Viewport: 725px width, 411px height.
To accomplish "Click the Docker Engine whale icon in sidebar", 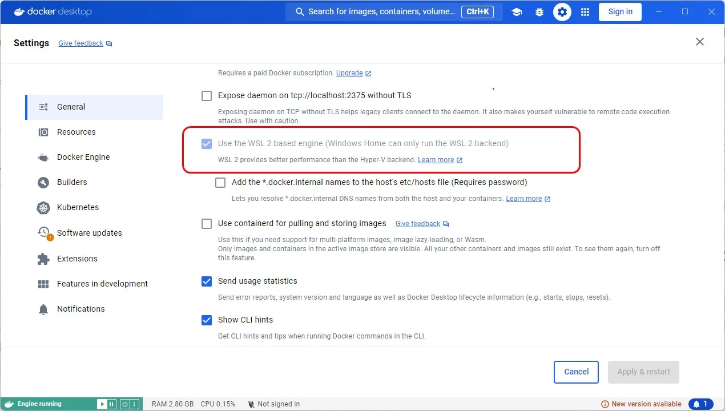I will [43, 157].
